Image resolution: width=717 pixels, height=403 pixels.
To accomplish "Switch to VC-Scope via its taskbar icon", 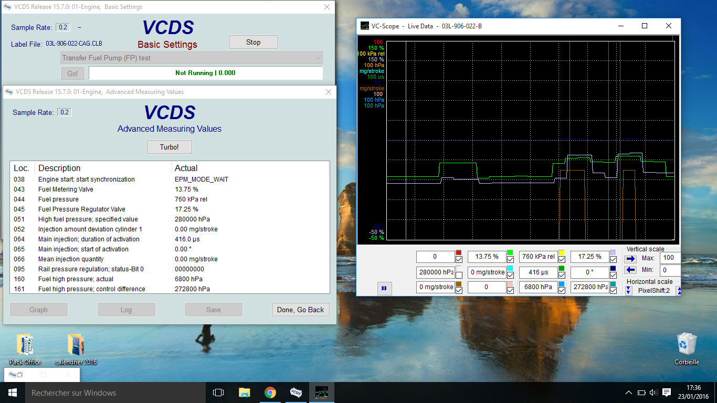I will coord(322,393).
